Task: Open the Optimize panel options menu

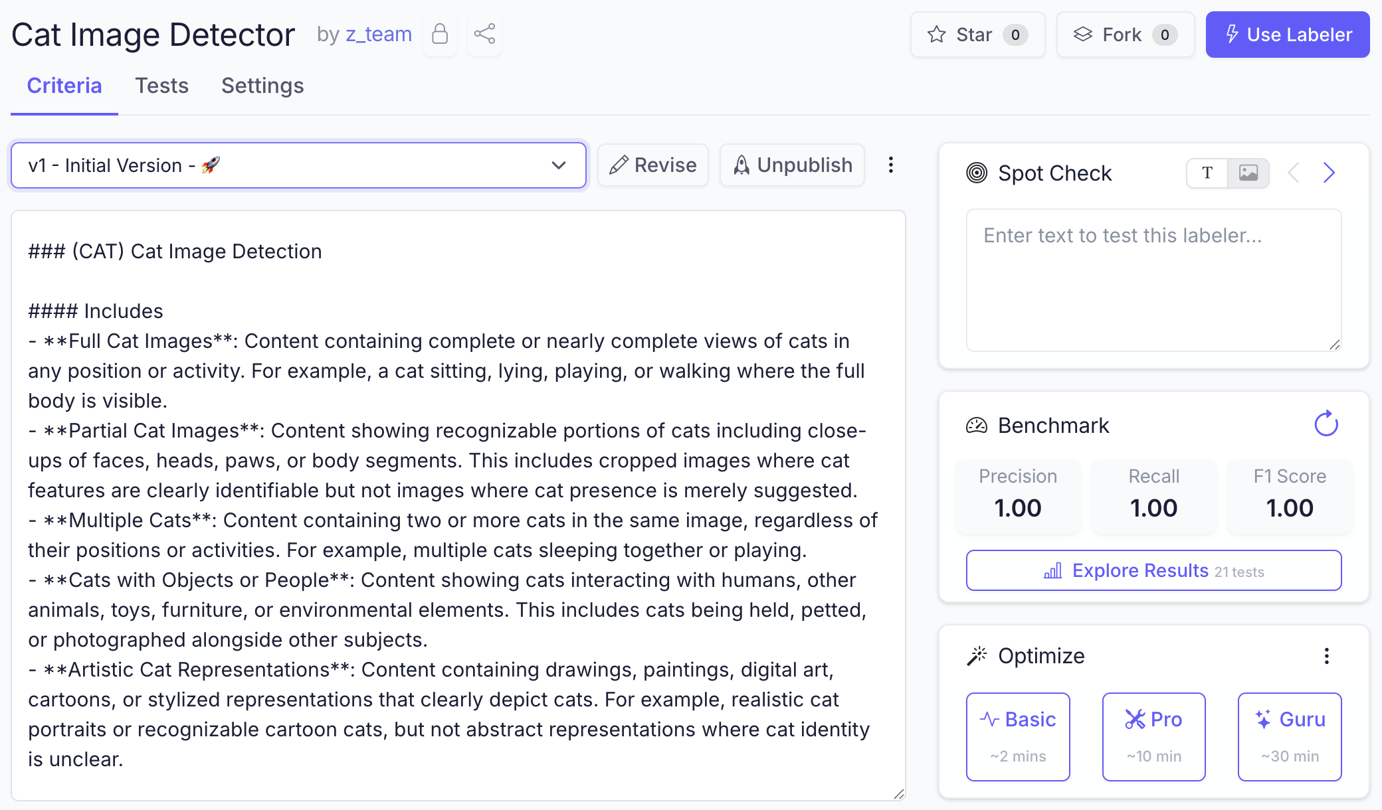Action: [1326, 656]
